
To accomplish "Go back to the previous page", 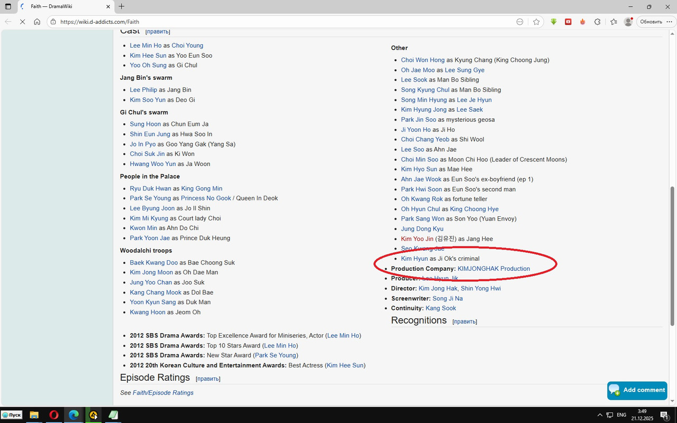I will pyautogui.click(x=8, y=22).
